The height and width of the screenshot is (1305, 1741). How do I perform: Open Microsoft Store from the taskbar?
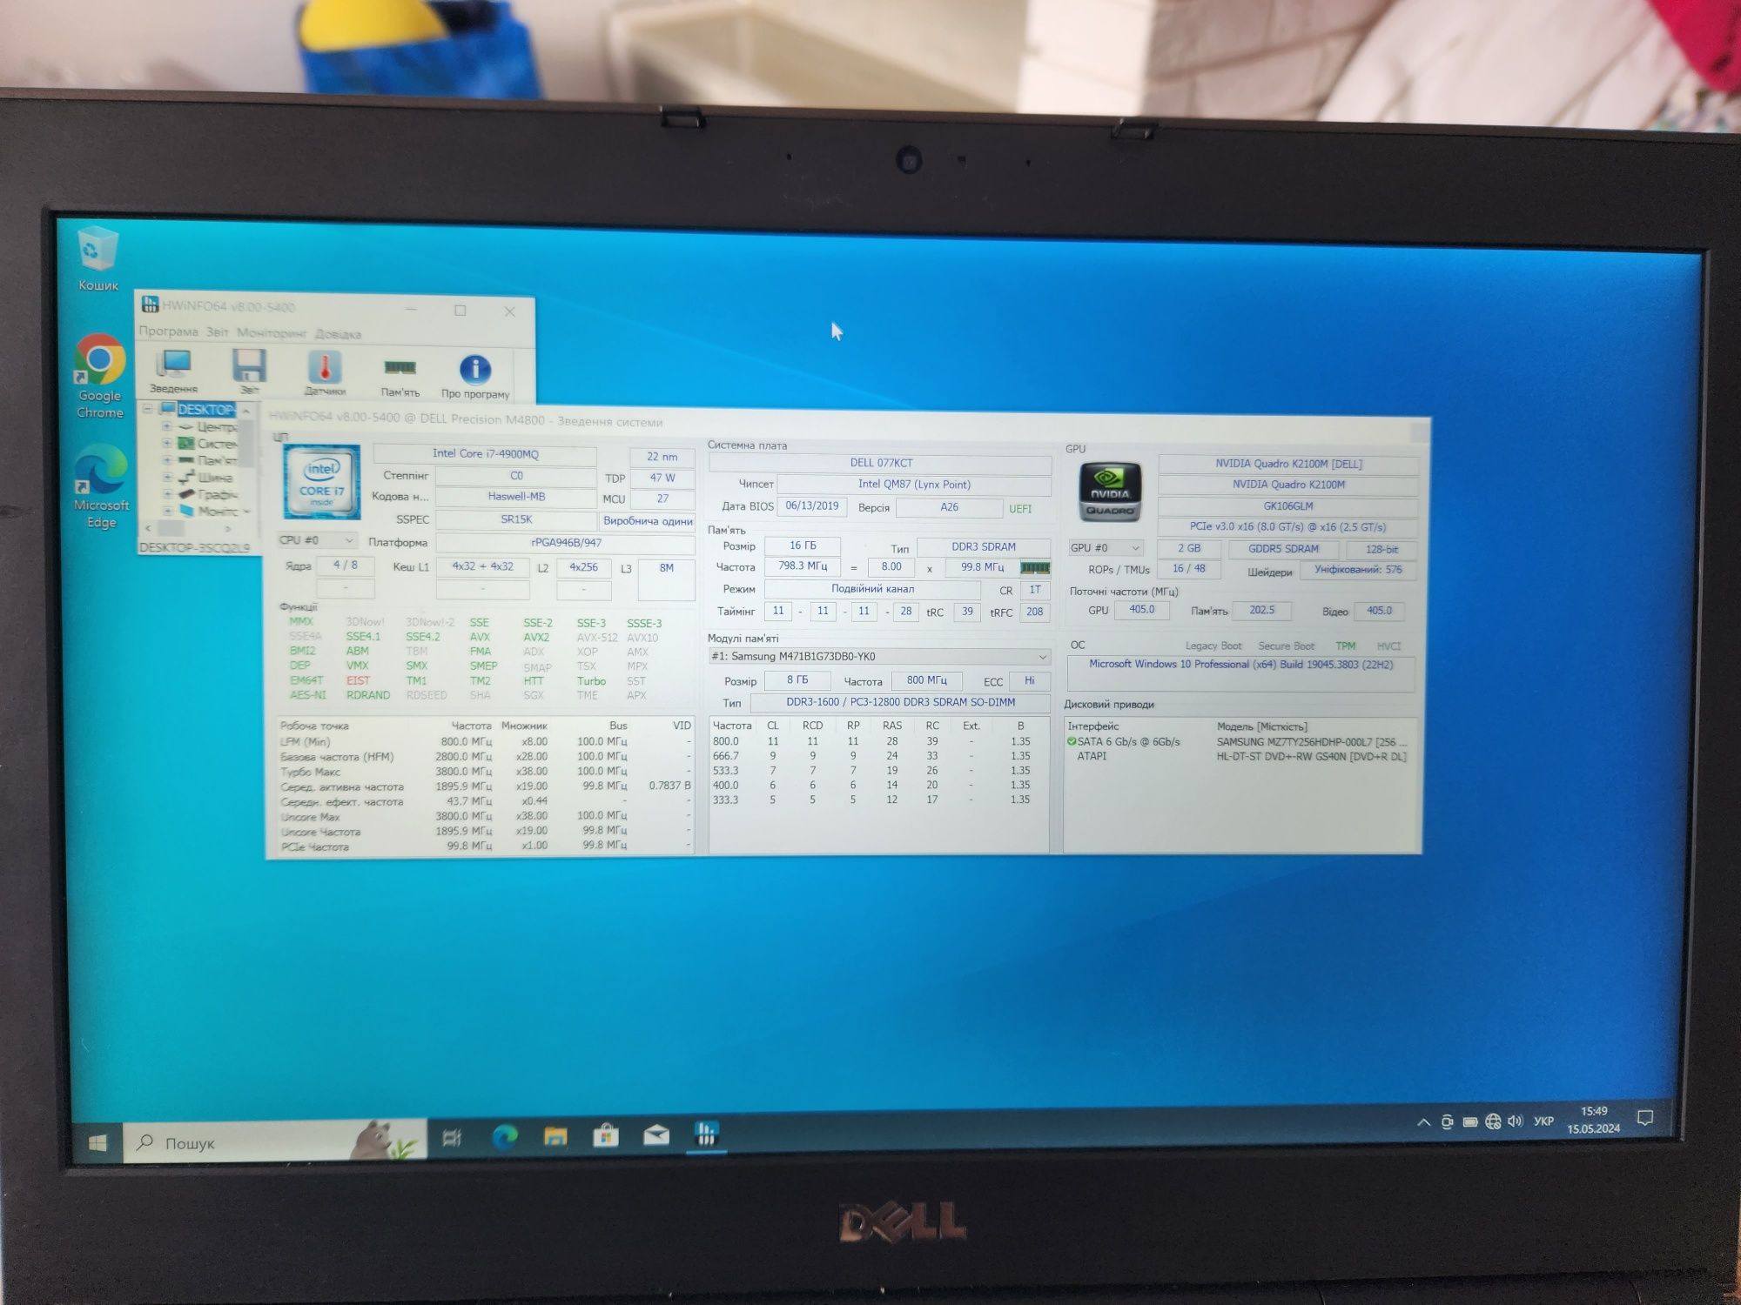[606, 1134]
